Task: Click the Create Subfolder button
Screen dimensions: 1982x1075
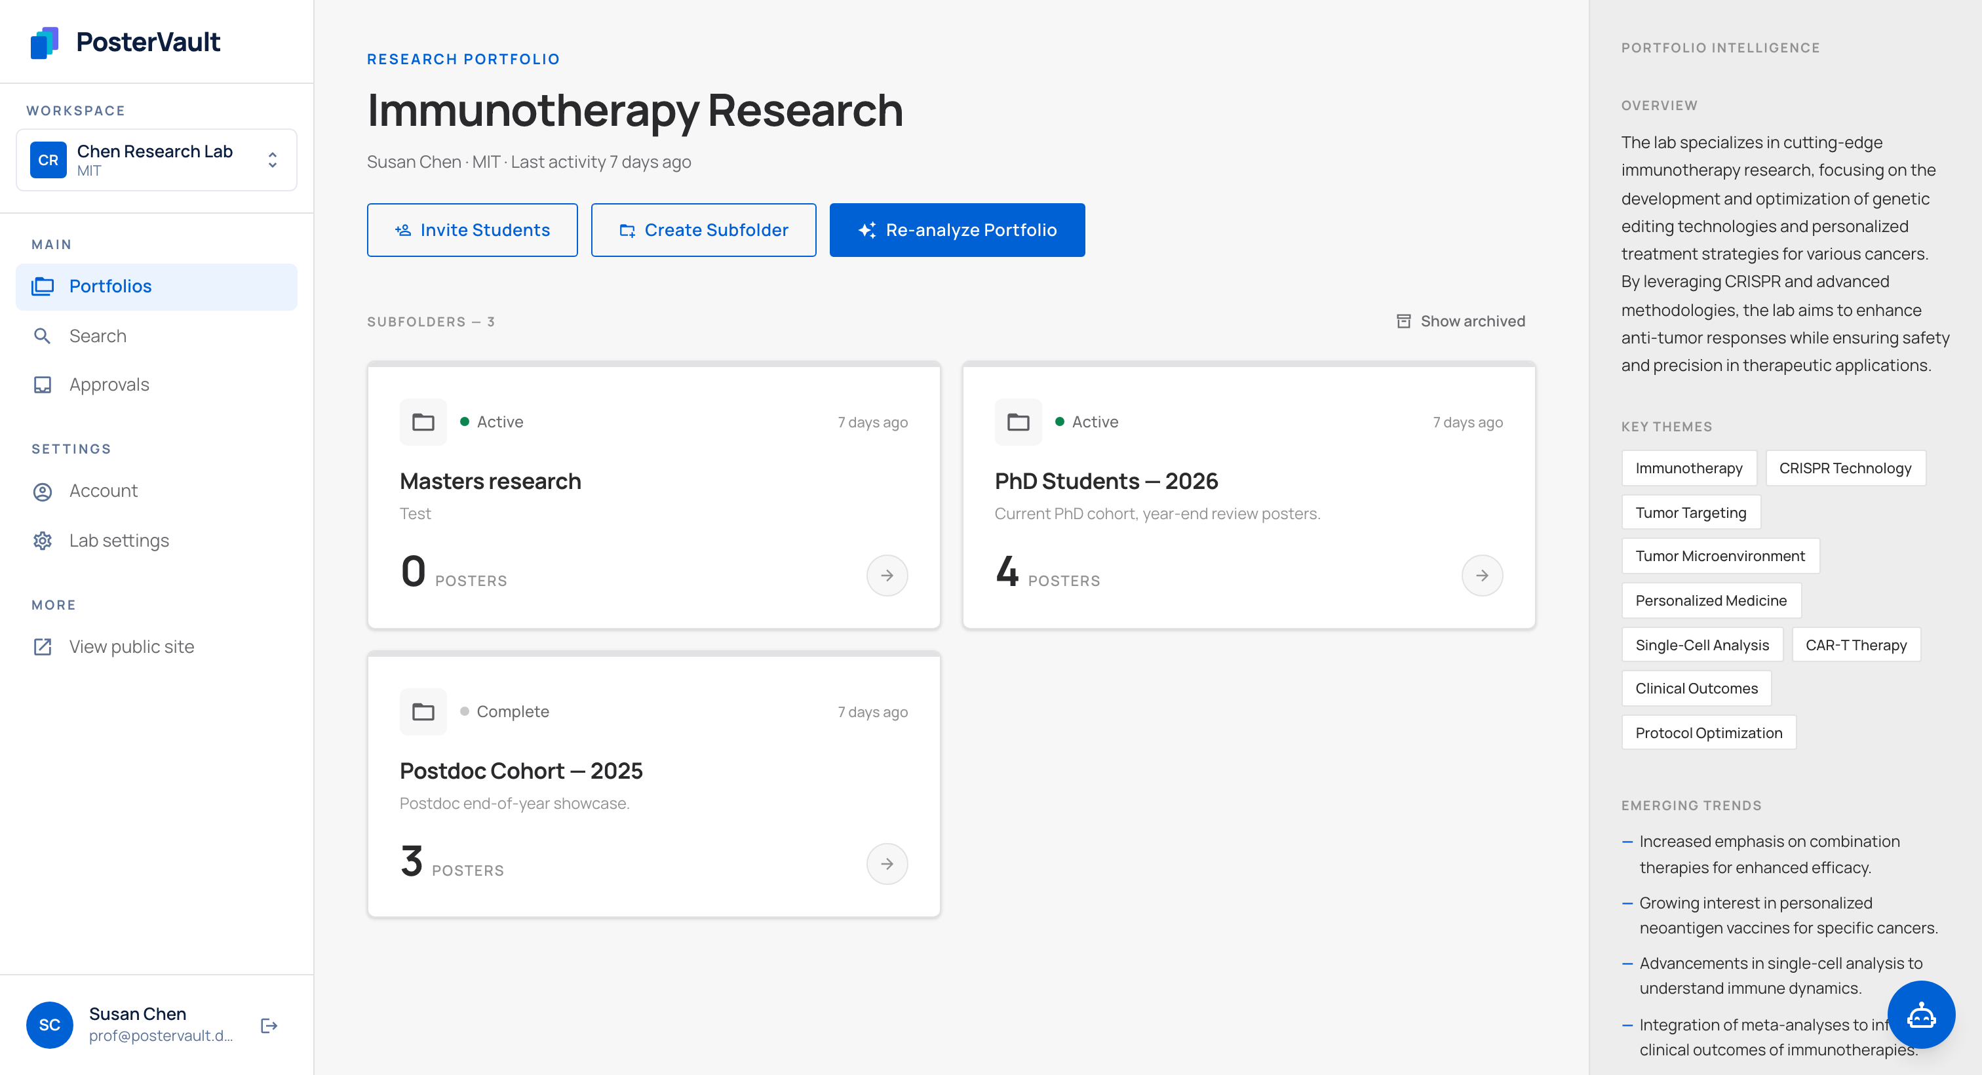Action: (x=703, y=230)
